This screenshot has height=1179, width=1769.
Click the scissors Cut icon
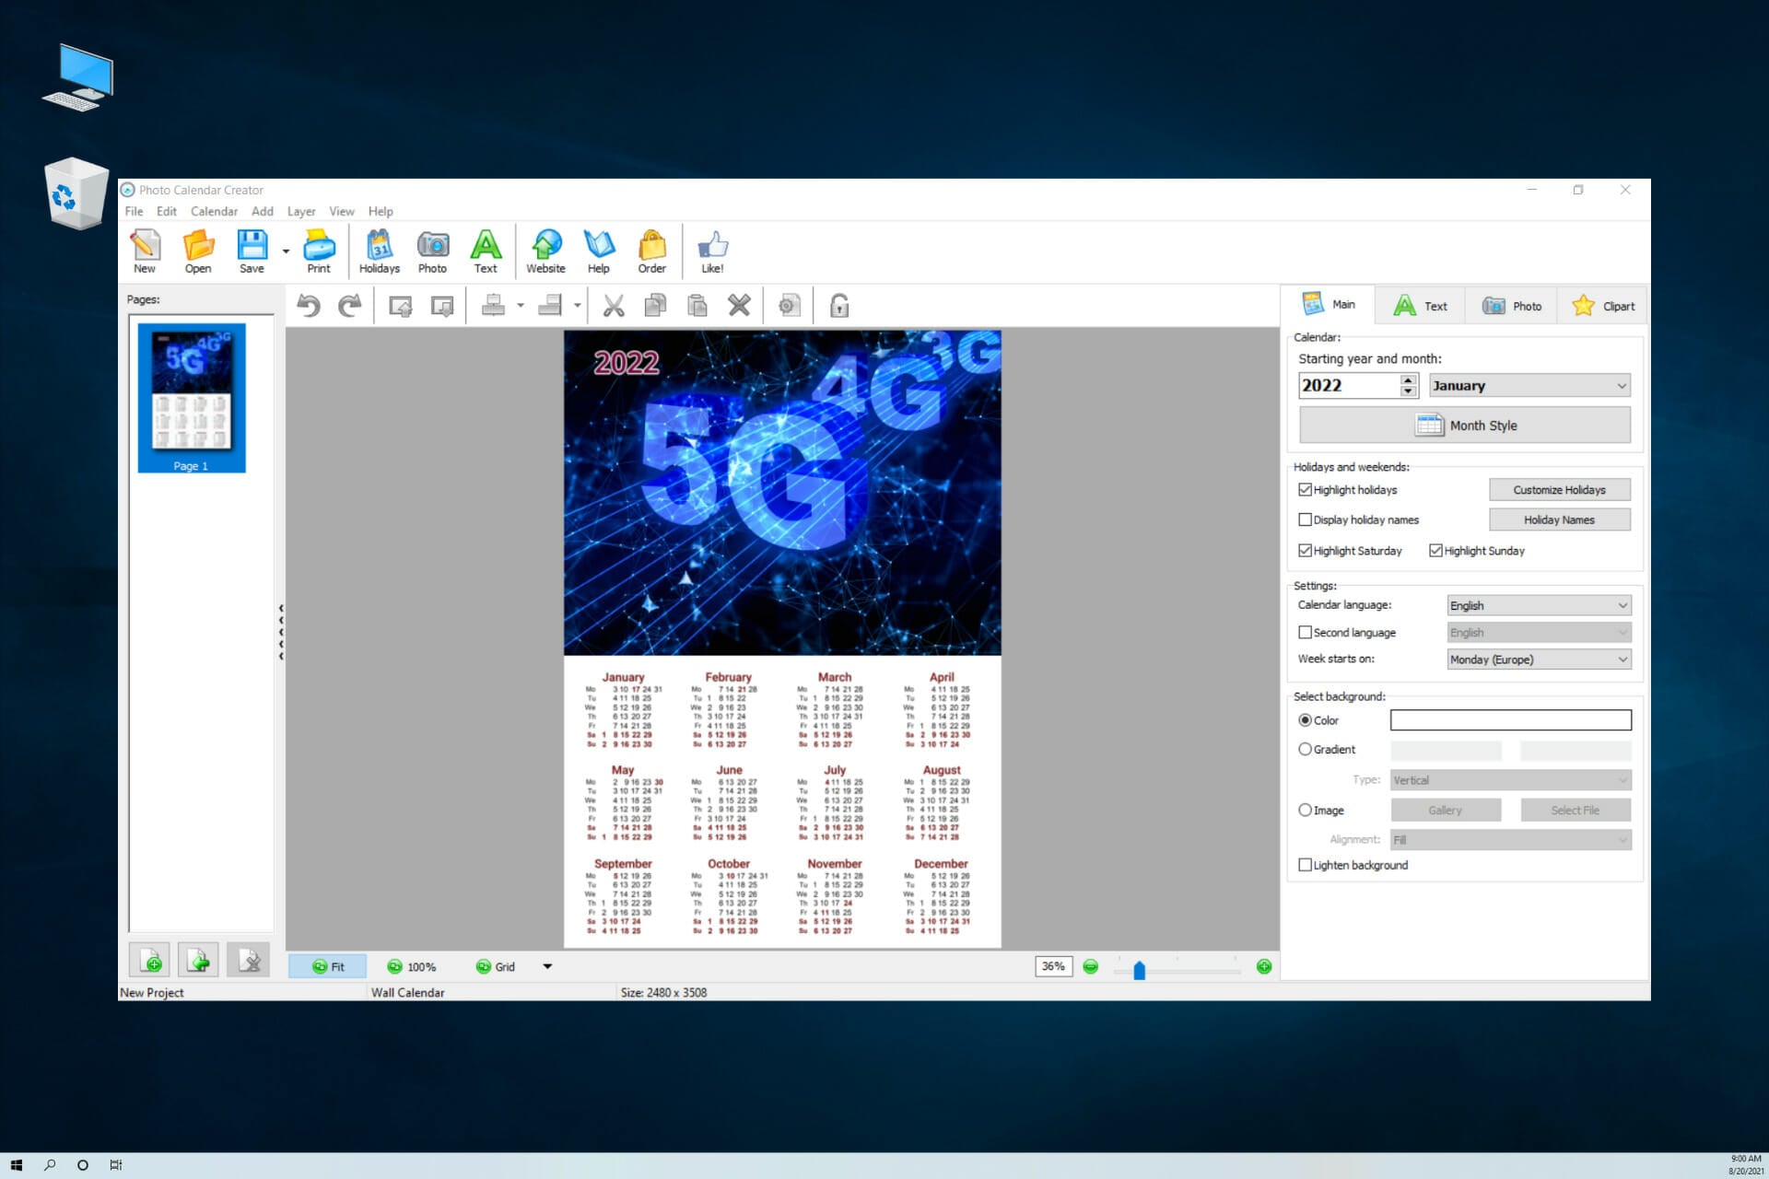[x=614, y=306]
